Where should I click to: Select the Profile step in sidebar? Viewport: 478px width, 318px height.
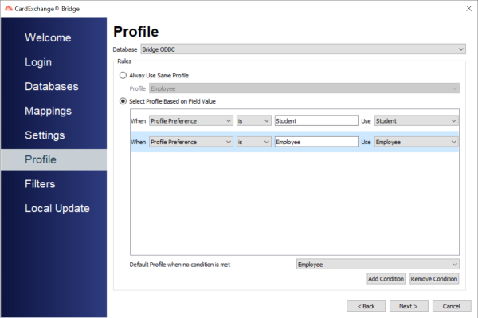click(54, 159)
